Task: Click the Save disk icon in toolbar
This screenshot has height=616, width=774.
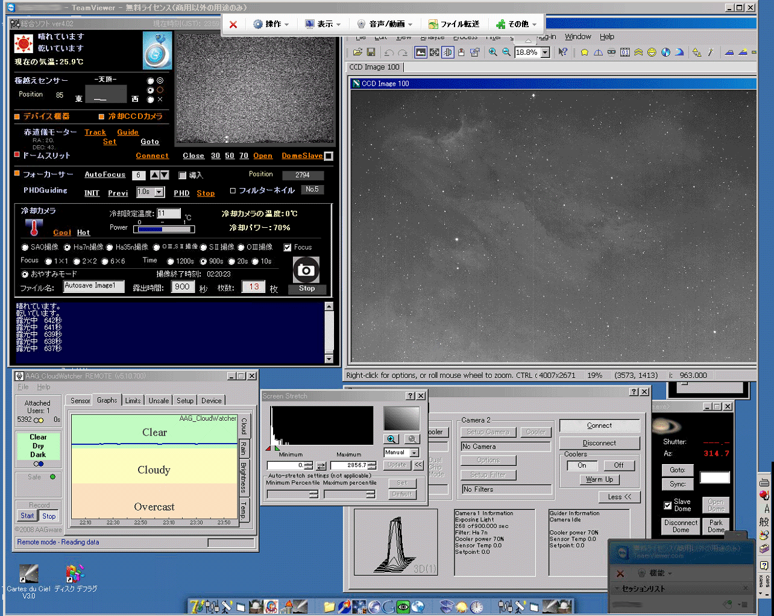Action: [371, 52]
